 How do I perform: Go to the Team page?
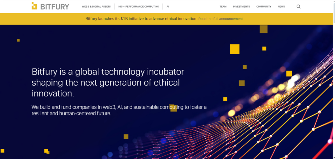[x=223, y=7]
